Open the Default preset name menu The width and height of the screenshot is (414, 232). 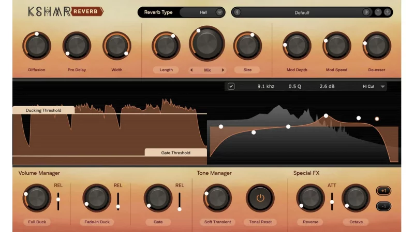pyautogui.click(x=302, y=12)
